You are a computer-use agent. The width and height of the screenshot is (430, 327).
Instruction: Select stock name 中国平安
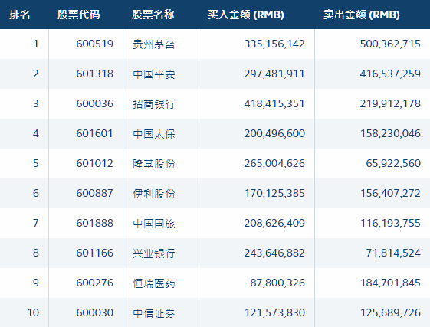[154, 74]
